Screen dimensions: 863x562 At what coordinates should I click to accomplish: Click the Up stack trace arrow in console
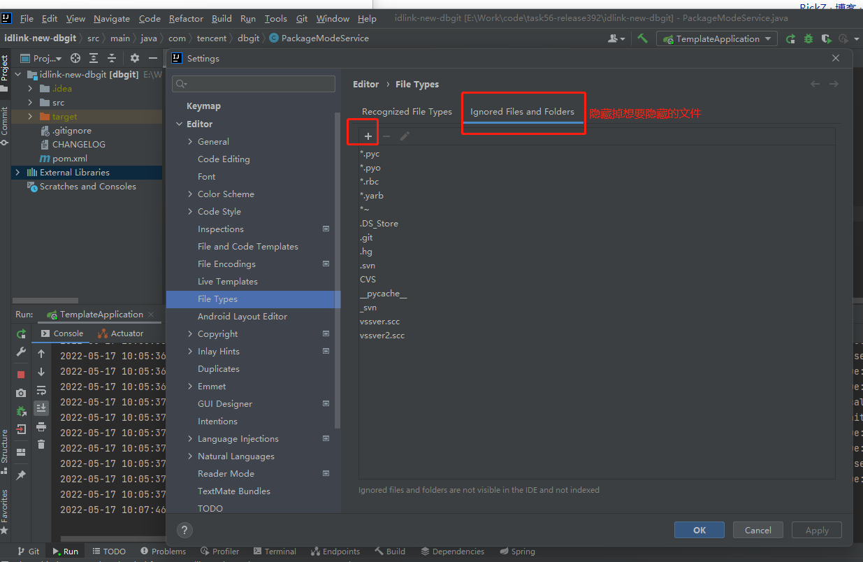[x=41, y=354]
